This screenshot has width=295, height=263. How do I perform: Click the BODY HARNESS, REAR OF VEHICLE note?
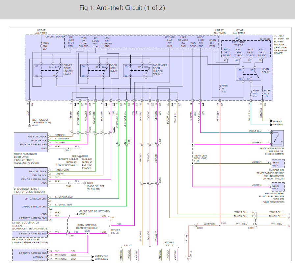87,227
